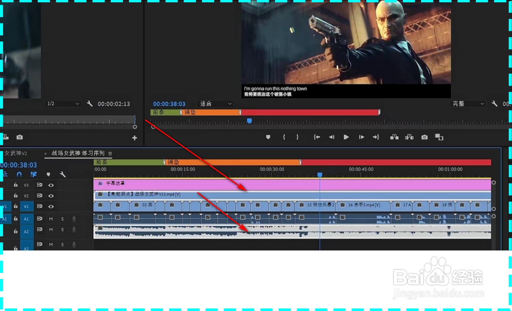Hide track V1 using its eye icon
The height and width of the screenshot is (311, 512).
point(51,207)
